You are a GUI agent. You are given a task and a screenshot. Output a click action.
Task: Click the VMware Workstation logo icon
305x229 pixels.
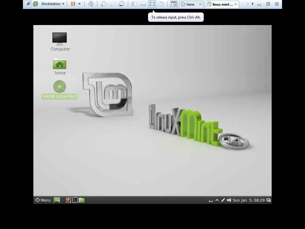click(x=35, y=4)
